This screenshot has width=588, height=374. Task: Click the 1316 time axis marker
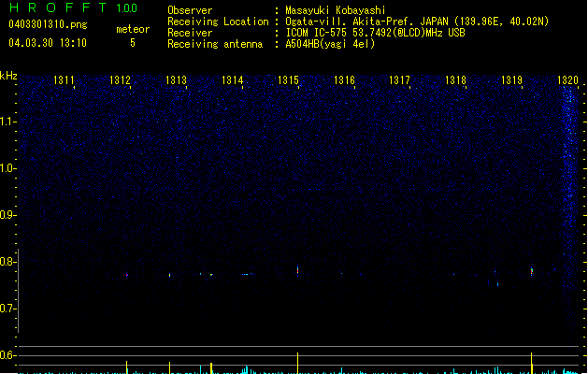point(344,80)
